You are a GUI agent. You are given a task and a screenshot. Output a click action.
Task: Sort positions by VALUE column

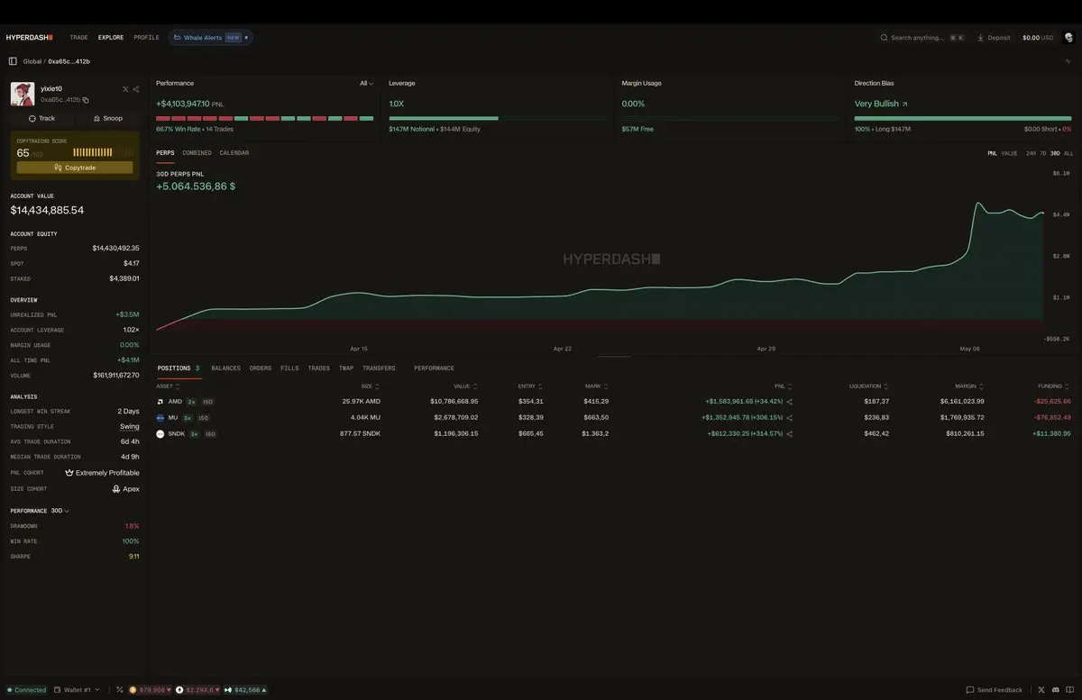(465, 386)
